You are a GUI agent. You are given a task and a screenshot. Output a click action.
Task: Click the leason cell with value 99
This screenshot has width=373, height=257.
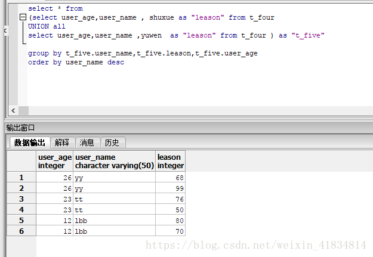170,188
